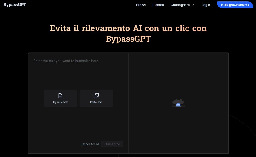Click the Paste Text button
Image resolution: width=256 pixels, height=157 pixels.
[x=96, y=98]
